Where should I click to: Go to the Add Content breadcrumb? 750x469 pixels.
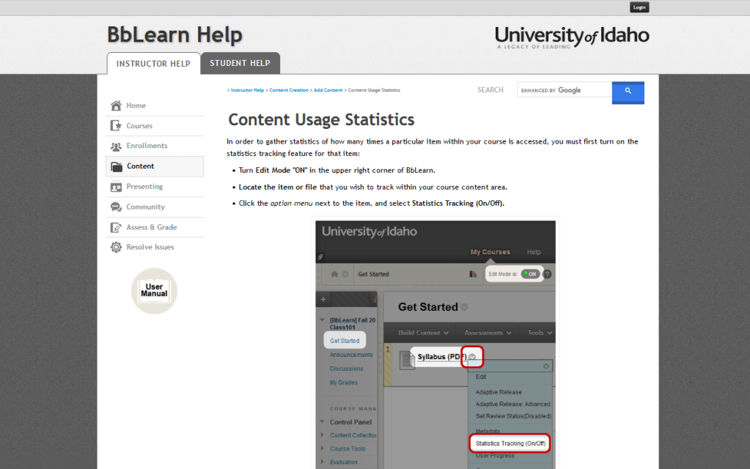pyautogui.click(x=328, y=90)
